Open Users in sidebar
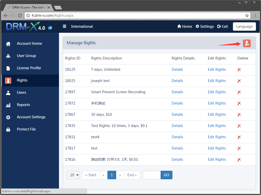Viewport: 261px width, 195px height. 30,92
